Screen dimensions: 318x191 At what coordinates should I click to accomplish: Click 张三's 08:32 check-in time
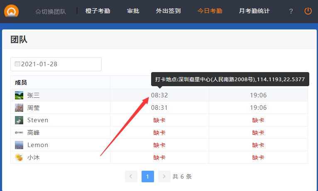pos(159,95)
